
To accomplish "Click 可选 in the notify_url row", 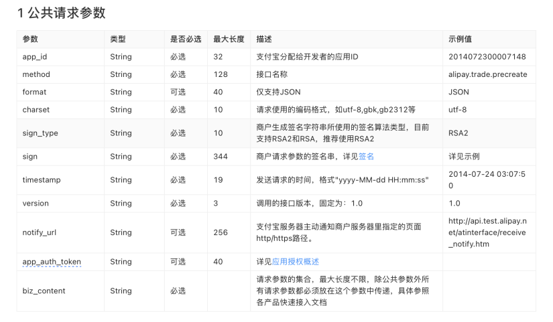I will (x=178, y=232).
